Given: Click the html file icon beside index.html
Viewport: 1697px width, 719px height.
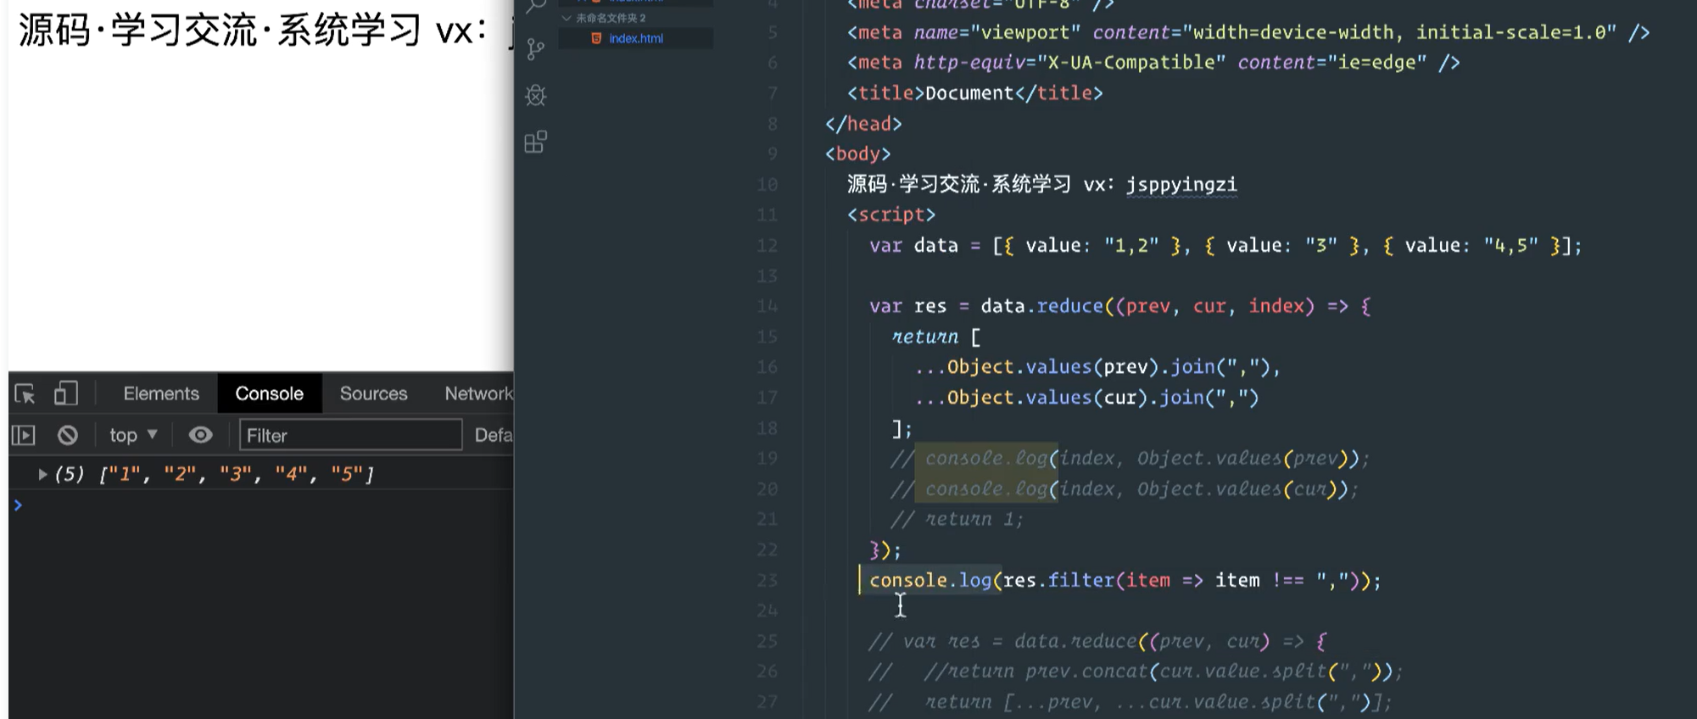Looking at the screenshot, I should click(596, 38).
